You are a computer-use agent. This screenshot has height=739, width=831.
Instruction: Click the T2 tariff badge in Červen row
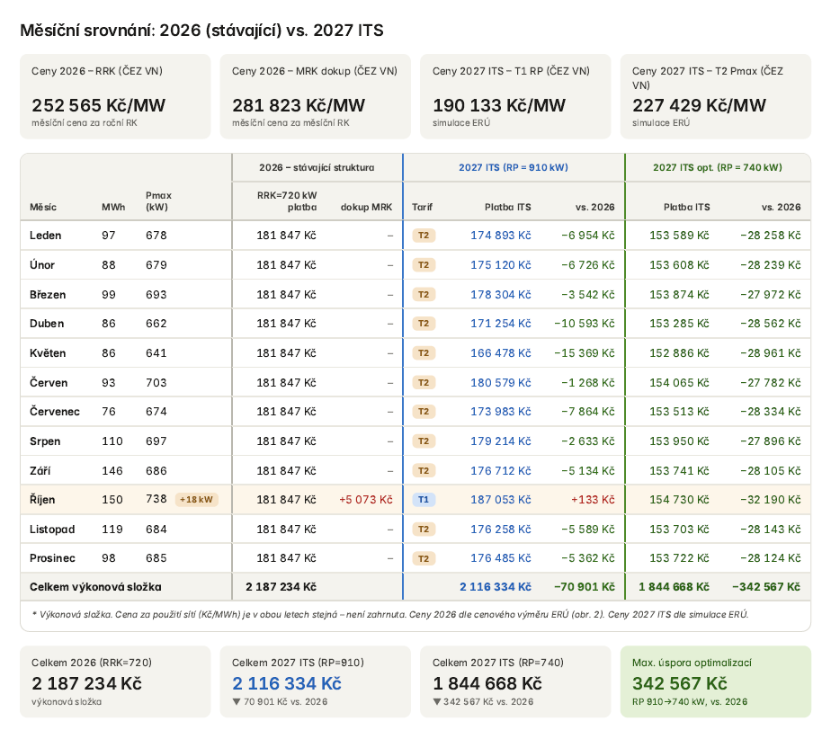424,382
